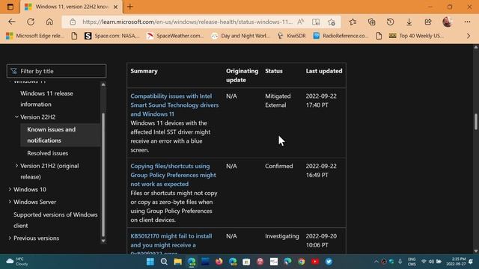This screenshot has width=479, height=269.
Task: Add this page to favorites
Action: tap(331, 22)
